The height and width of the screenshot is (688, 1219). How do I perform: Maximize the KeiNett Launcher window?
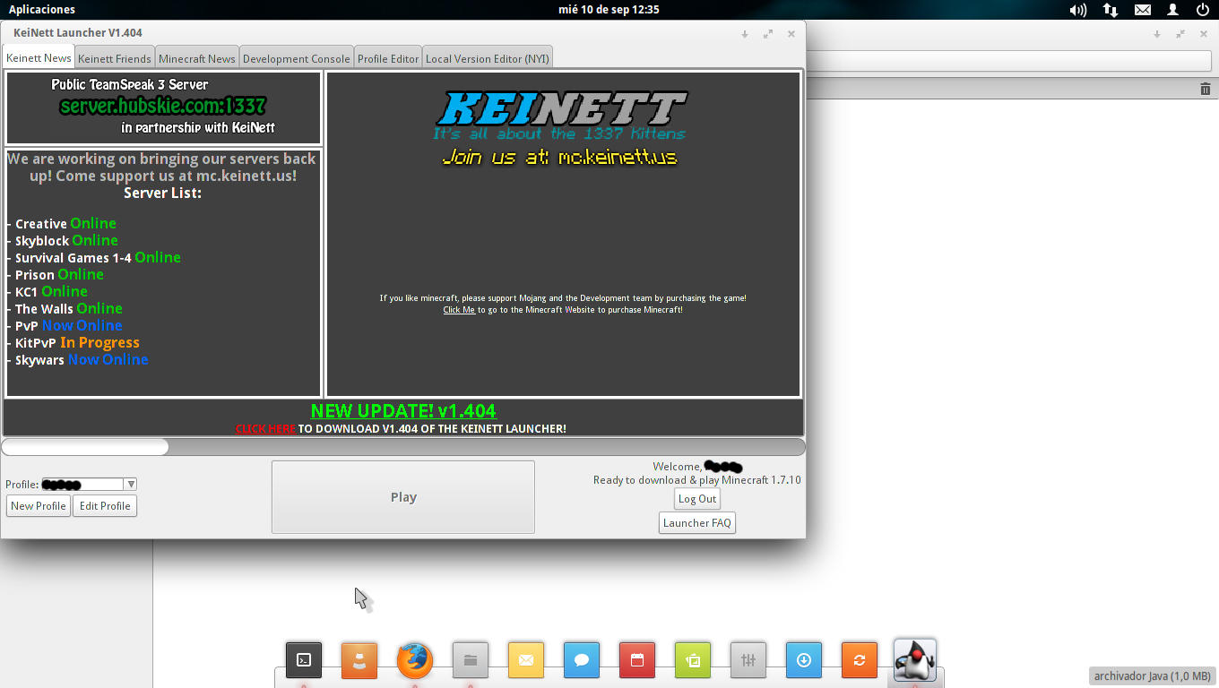768,34
